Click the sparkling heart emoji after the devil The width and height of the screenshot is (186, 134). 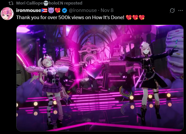[x=58, y=10]
